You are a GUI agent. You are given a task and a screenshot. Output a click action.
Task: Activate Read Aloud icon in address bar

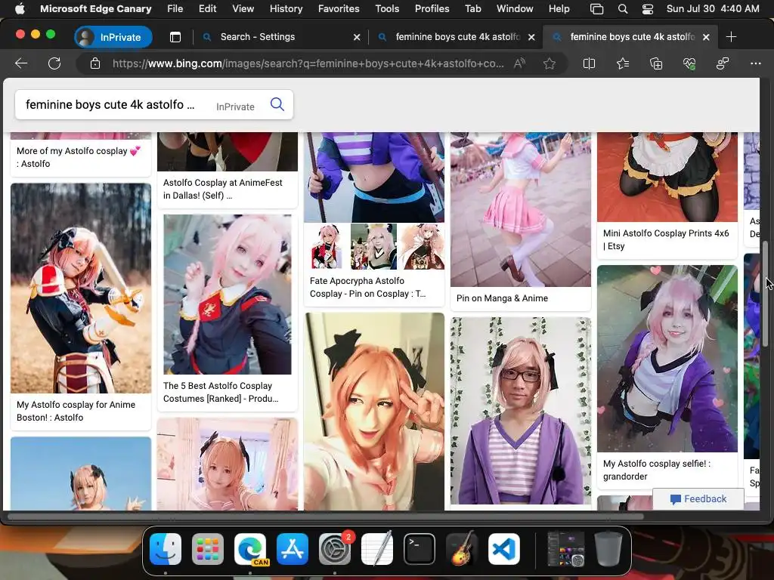(x=519, y=63)
